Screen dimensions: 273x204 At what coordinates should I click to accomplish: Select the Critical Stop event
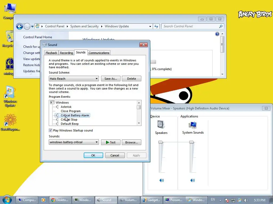[x=69, y=120]
